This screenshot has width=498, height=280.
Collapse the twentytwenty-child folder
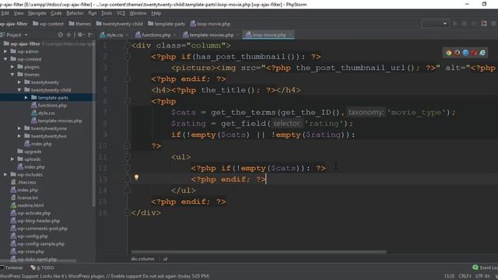[x=19, y=90]
